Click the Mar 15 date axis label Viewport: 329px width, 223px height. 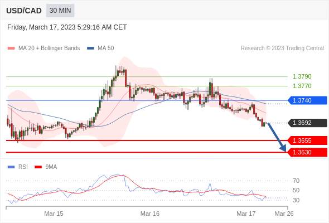coord(54,214)
